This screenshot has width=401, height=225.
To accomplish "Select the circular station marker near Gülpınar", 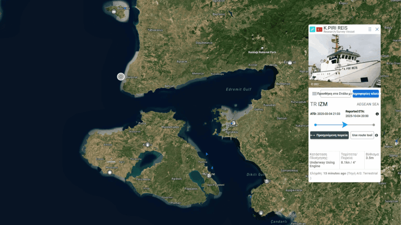I will pyautogui.click(x=121, y=77).
